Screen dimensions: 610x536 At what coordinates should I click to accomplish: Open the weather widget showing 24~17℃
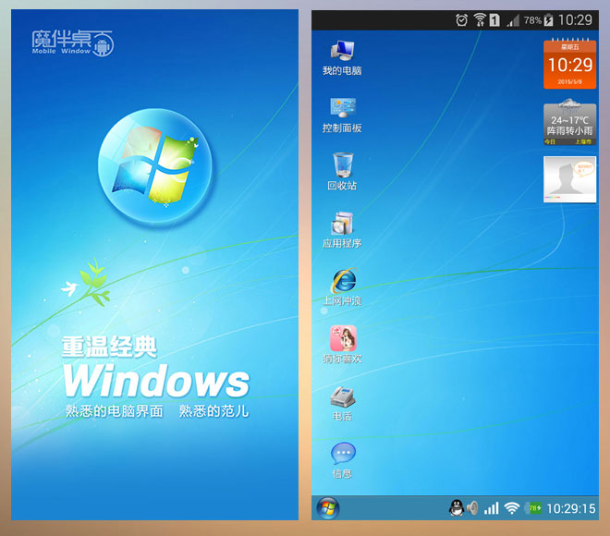569,122
